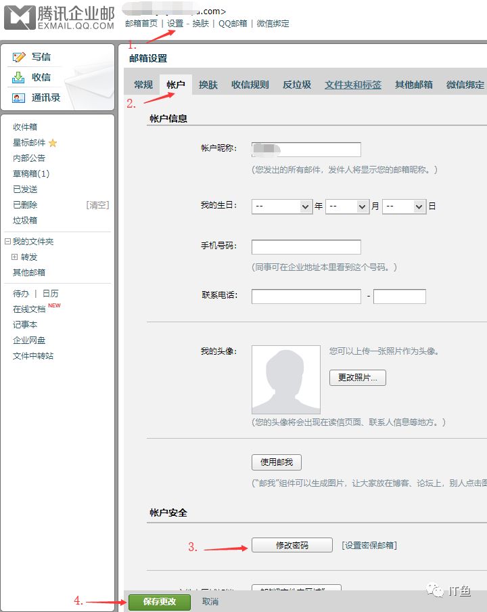Open 收件箱 in the sidebar
487x612 pixels.
point(25,127)
